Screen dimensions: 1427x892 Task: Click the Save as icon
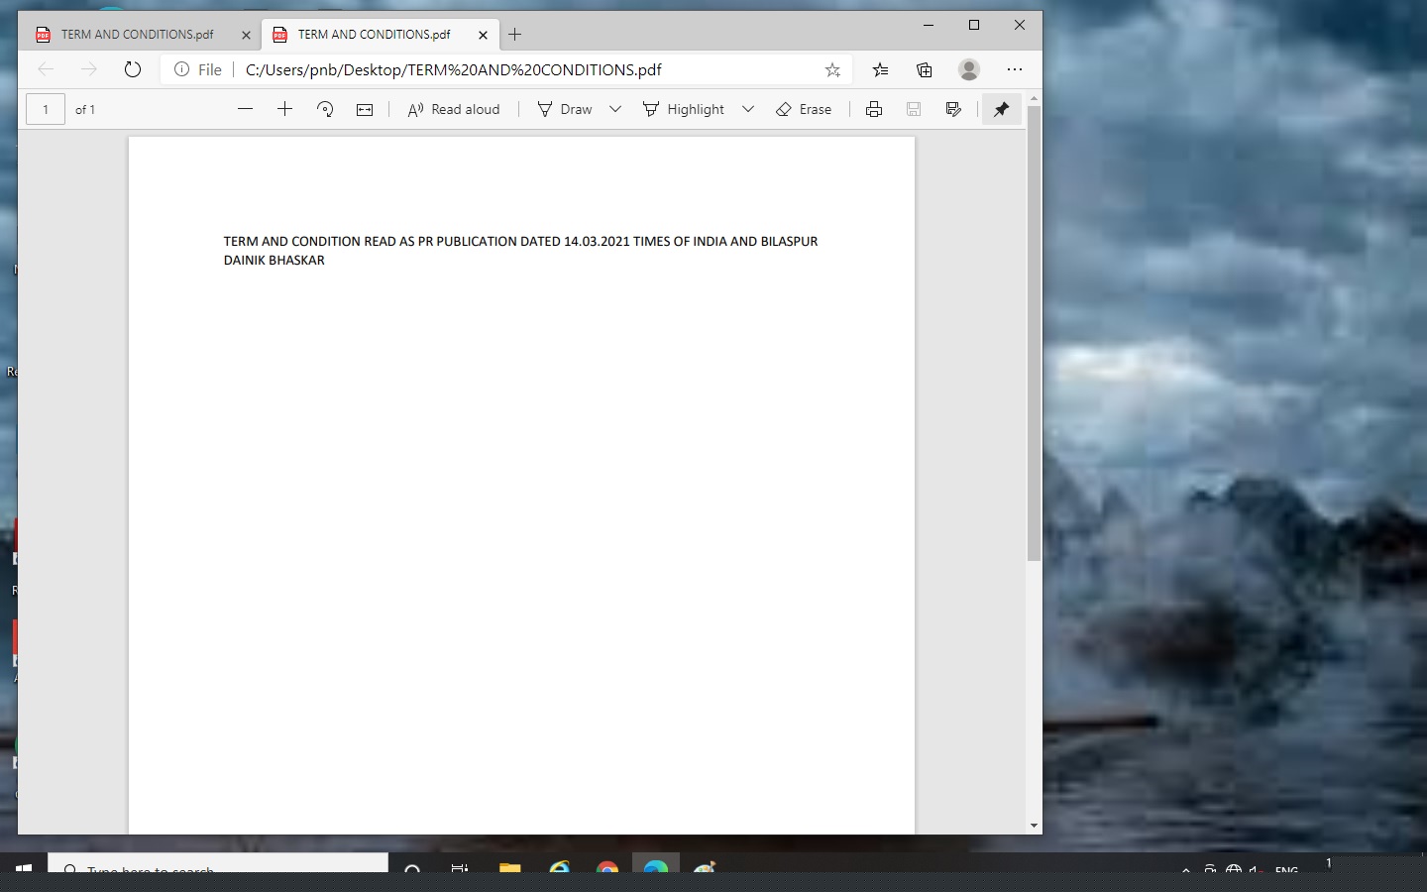(x=953, y=109)
